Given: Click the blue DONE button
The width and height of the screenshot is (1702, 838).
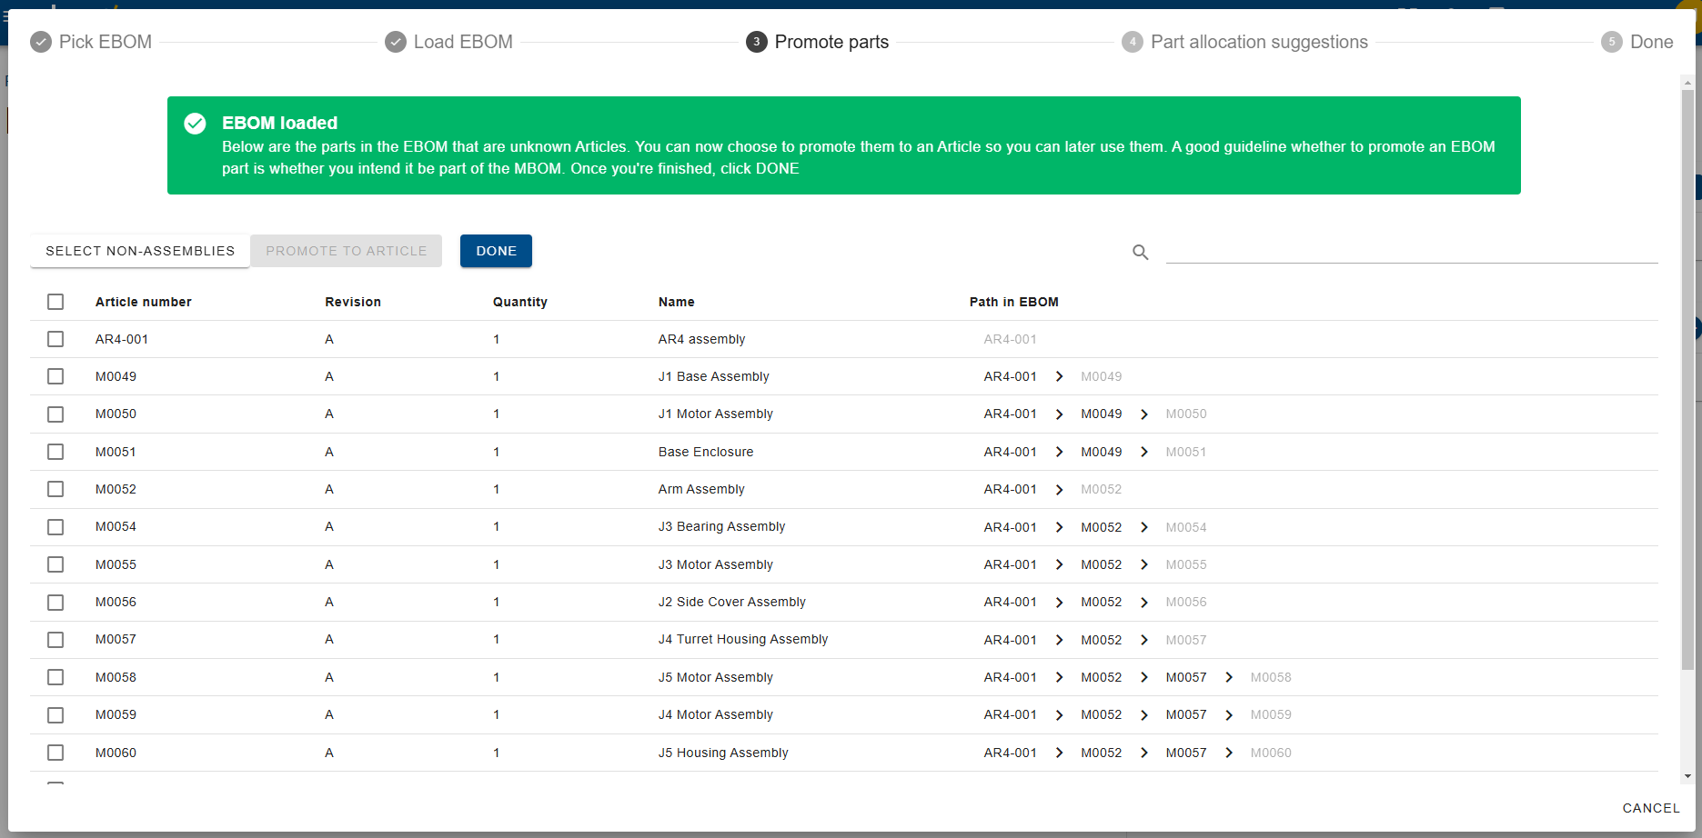Looking at the screenshot, I should (x=496, y=251).
